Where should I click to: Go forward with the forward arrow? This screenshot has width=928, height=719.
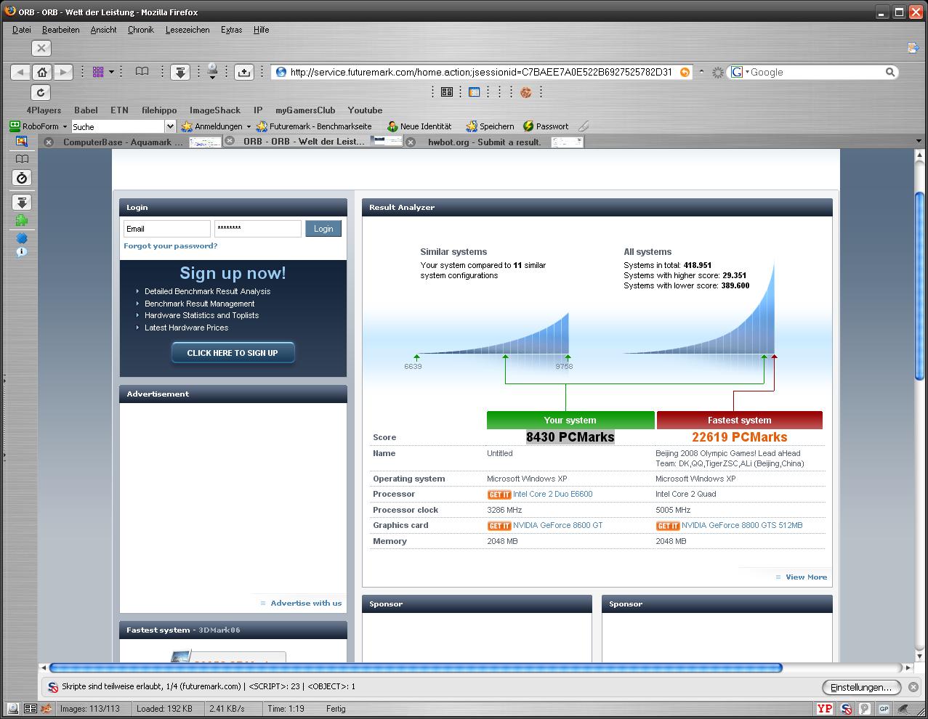coord(63,72)
